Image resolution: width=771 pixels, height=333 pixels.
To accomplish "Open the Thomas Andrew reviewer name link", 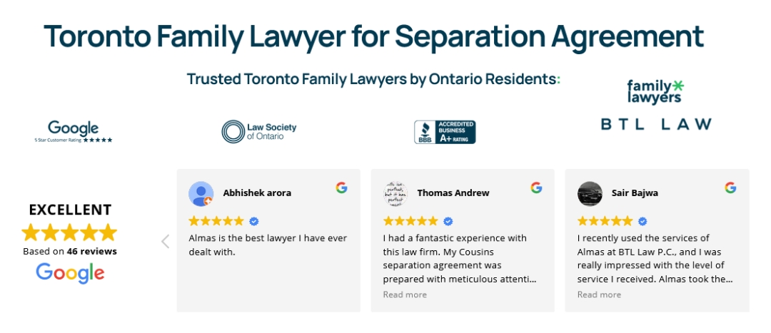I will click(x=453, y=193).
